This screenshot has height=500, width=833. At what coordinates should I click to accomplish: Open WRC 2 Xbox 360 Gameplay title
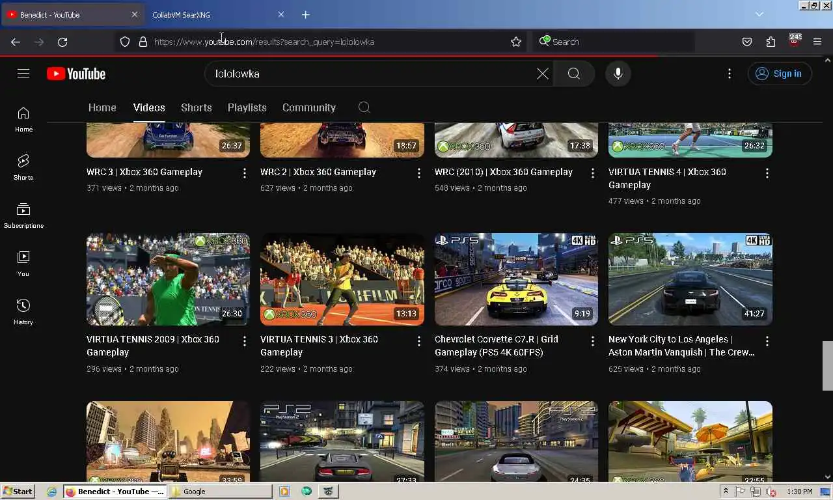318,172
